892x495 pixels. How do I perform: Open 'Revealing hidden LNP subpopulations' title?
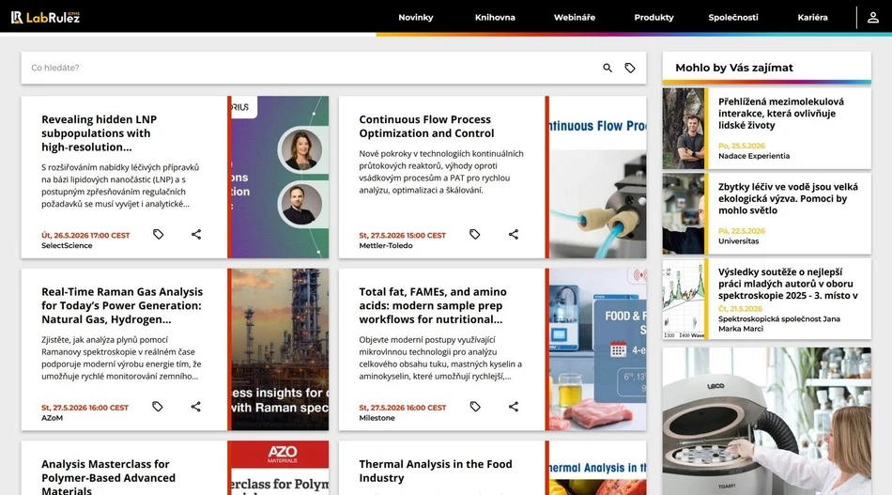[99, 133]
